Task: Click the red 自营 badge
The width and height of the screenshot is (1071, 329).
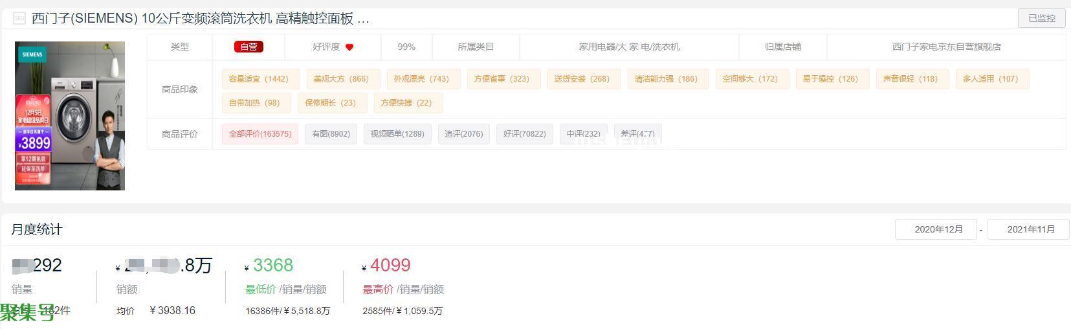Action: pyautogui.click(x=248, y=47)
